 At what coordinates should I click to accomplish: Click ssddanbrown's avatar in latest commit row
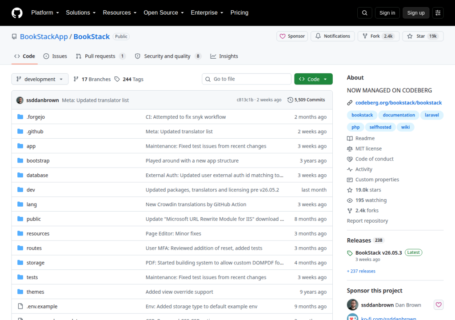click(x=20, y=100)
